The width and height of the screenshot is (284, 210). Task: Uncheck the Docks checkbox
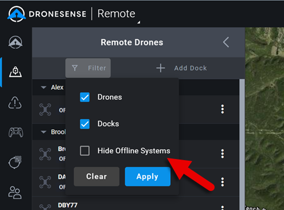(85, 124)
